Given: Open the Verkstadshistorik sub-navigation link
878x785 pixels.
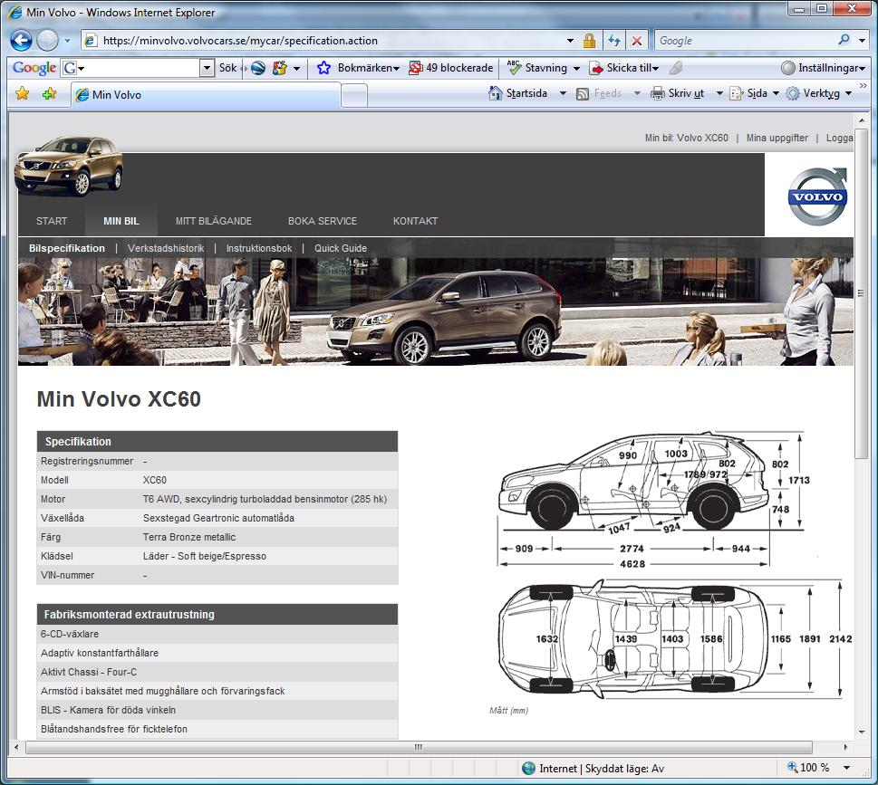Looking at the screenshot, I should click(x=166, y=248).
